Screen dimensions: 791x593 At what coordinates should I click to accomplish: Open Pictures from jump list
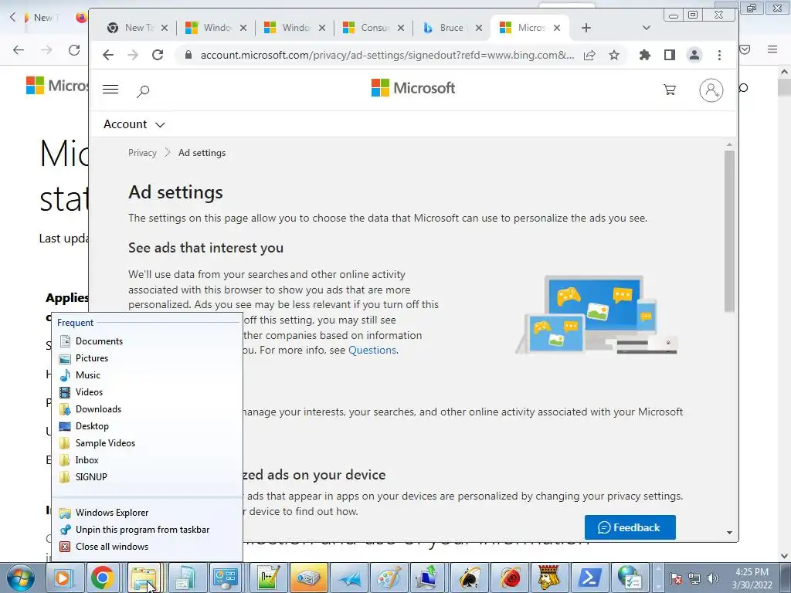[147, 358]
